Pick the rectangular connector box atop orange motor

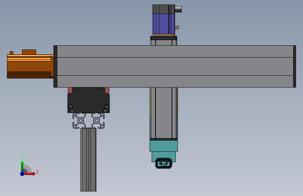tap(29, 52)
